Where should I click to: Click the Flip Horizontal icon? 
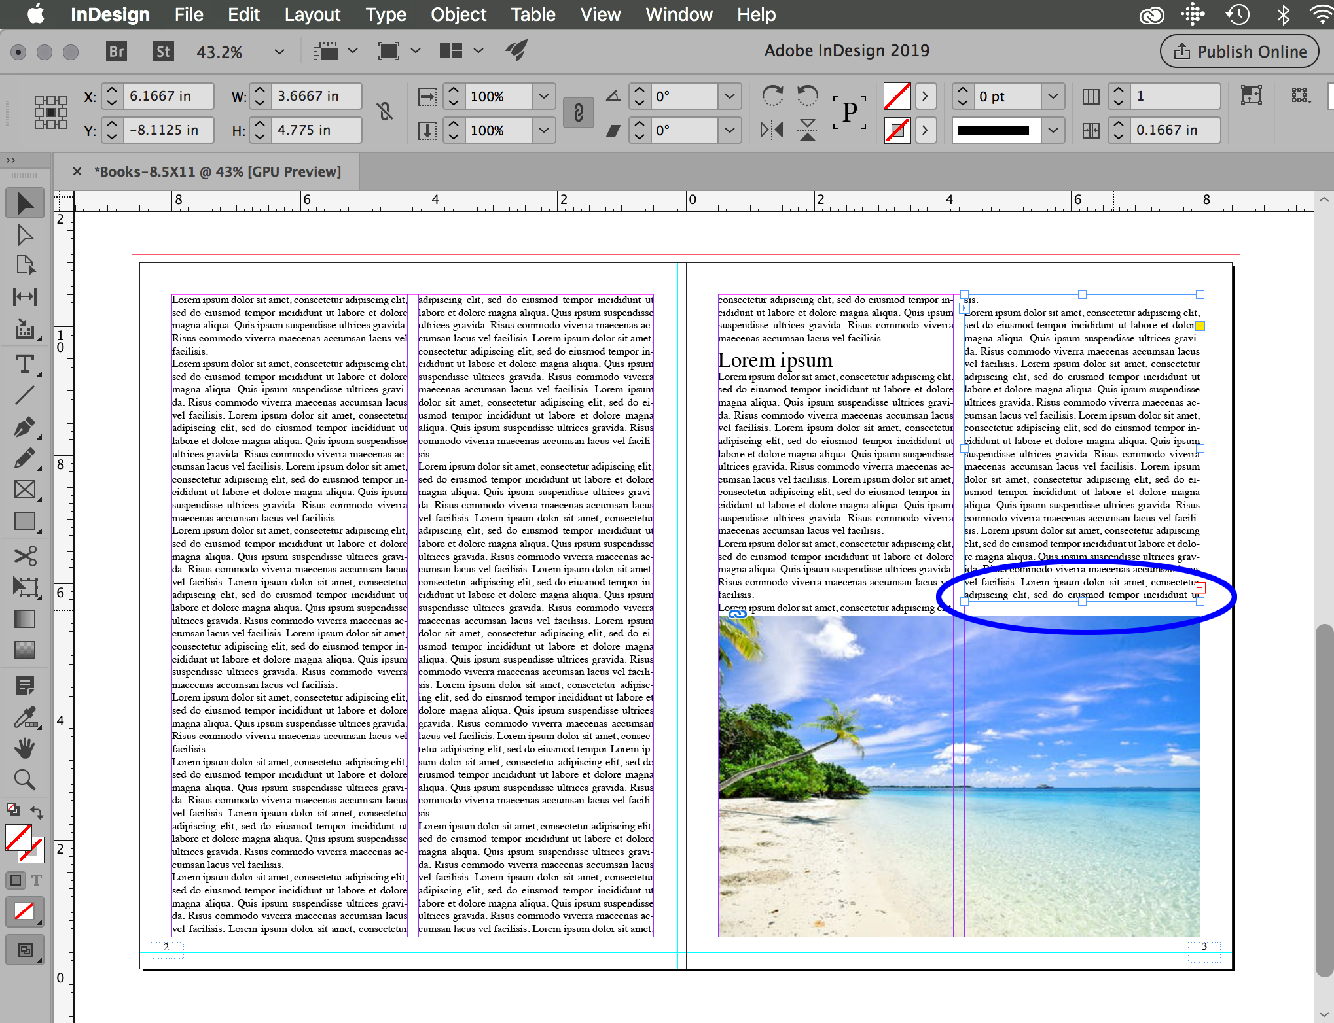coord(772,130)
